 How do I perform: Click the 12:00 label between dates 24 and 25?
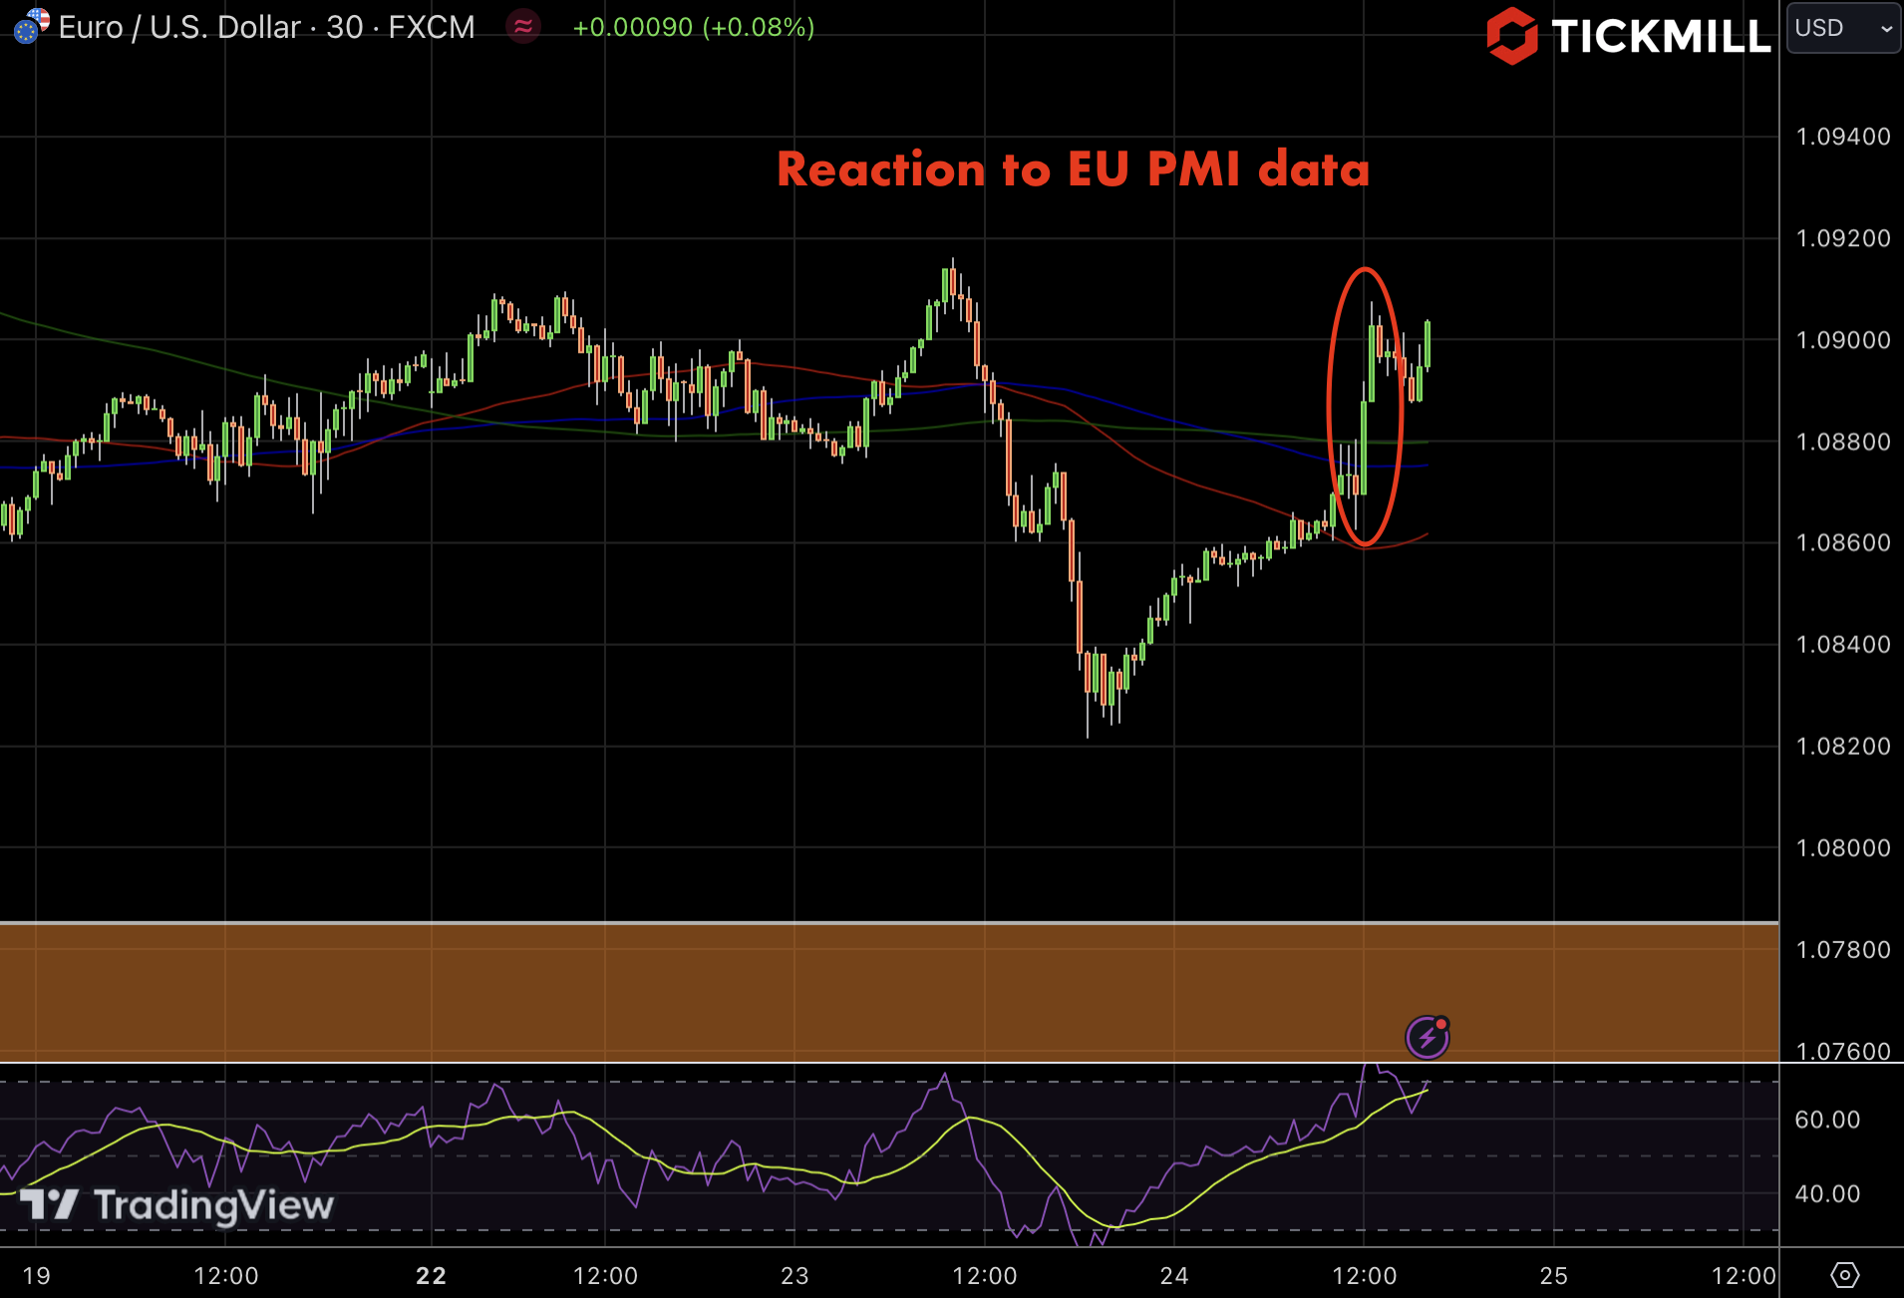(x=1365, y=1276)
